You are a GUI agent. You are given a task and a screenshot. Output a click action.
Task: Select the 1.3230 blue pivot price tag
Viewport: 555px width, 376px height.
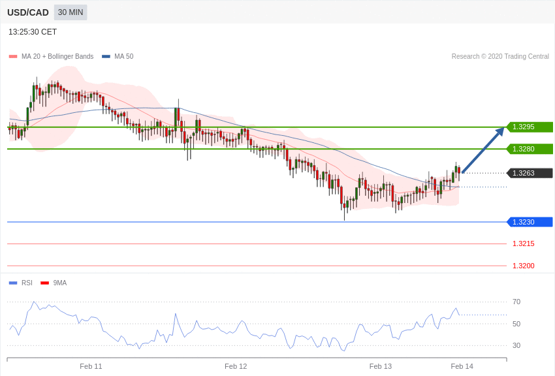tap(530, 222)
